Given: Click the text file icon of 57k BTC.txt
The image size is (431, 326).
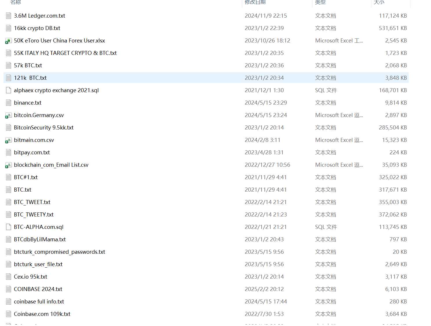Looking at the screenshot, I should 8,65.
